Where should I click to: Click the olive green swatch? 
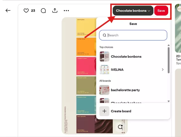(86, 86)
